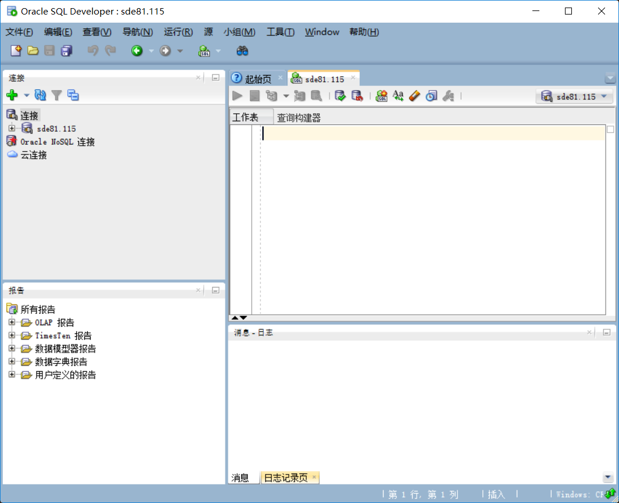The image size is (619, 503).
Task: Open the editor tab list dropdown
Action: click(x=610, y=78)
